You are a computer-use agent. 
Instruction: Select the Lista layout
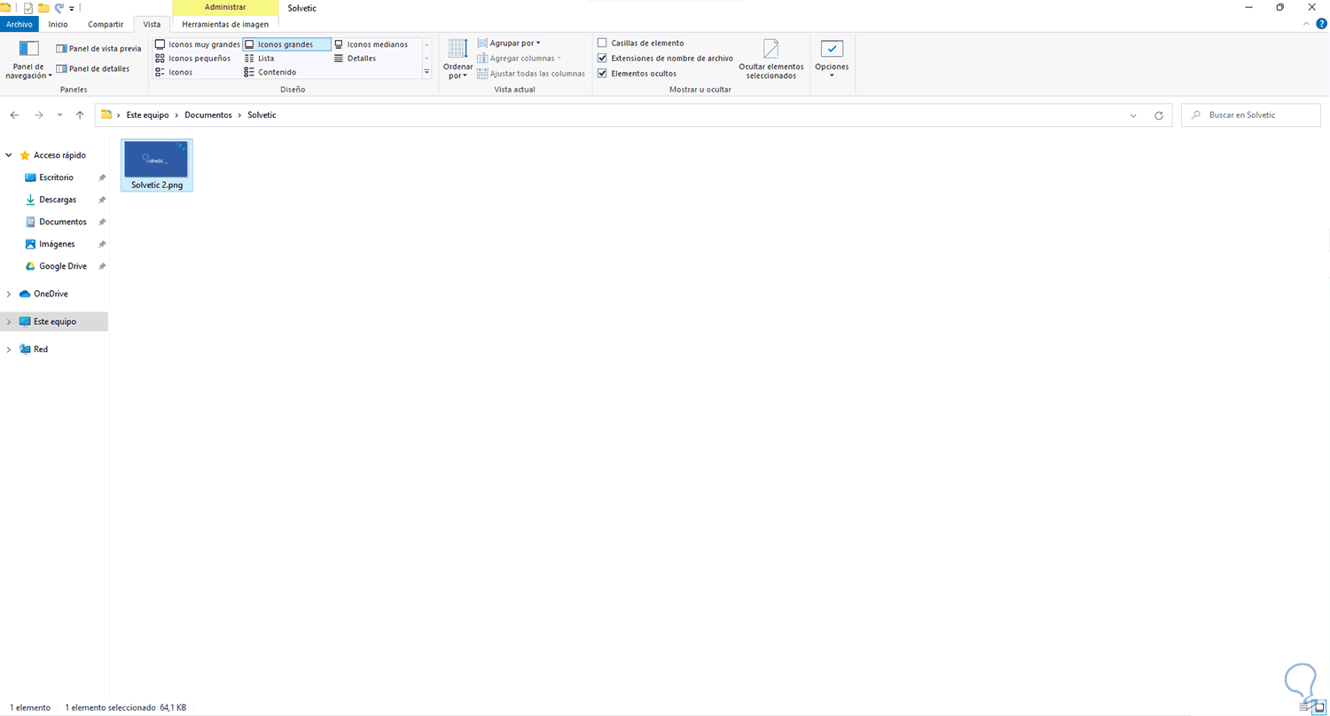point(259,59)
